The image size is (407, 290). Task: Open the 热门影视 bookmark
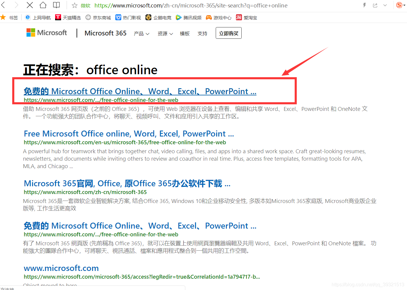pyautogui.click(x=128, y=18)
